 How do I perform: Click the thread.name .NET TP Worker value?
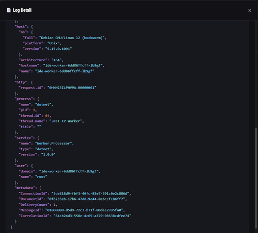coord(66,121)
